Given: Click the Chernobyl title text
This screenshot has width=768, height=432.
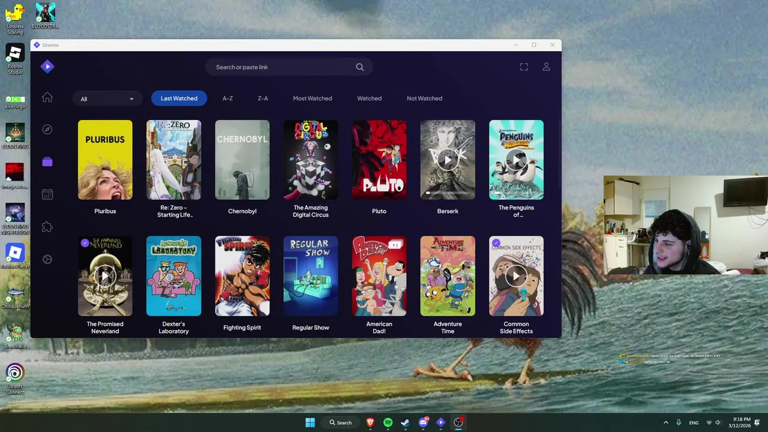Looking at the screenshot, I should click(242, 211).
